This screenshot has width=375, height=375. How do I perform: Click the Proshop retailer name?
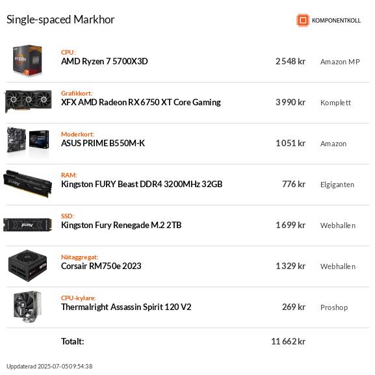(334, 307)
